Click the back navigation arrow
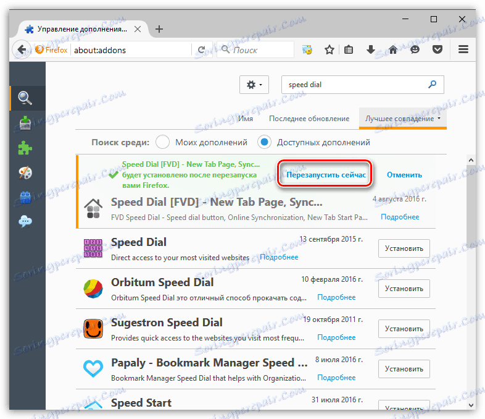Screen dimensions: 485x419 pyautogui.click(x=21, y=49)
